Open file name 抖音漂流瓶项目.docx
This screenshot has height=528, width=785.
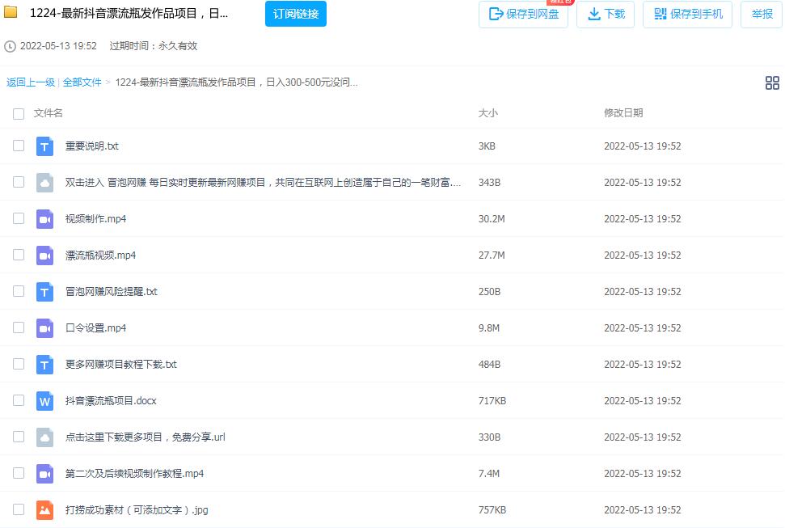pos(111,401)
